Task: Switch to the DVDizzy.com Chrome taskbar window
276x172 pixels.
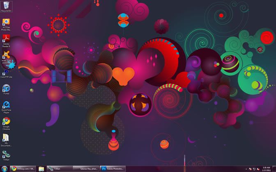Action: click(x=23, y=169)
